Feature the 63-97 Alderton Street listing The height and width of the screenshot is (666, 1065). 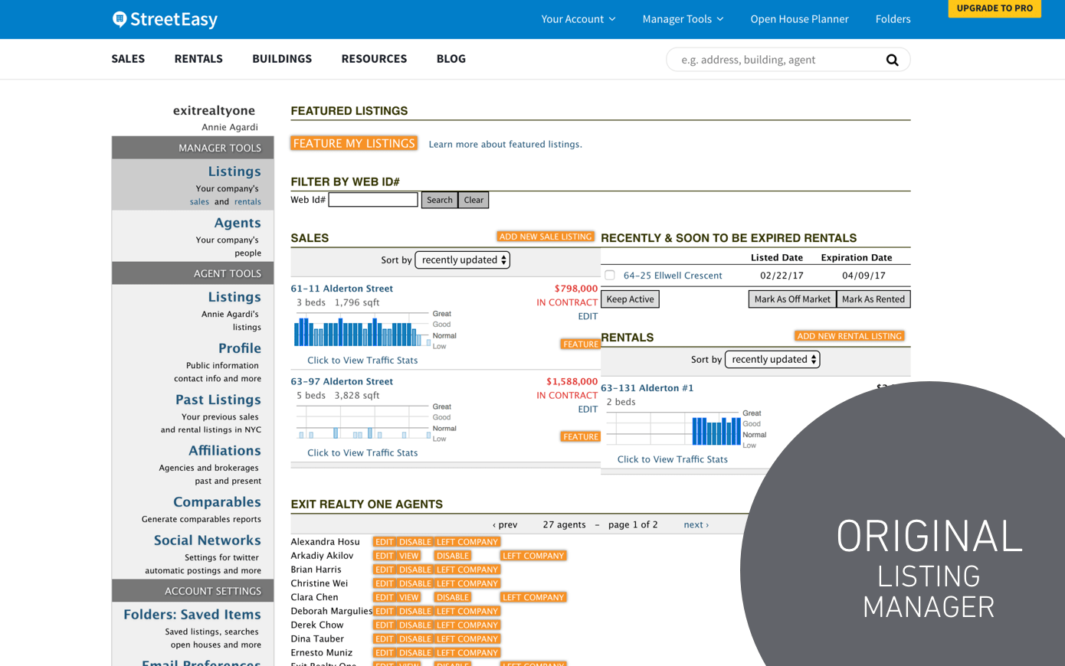pyautogui.click(x=581, y=436)
